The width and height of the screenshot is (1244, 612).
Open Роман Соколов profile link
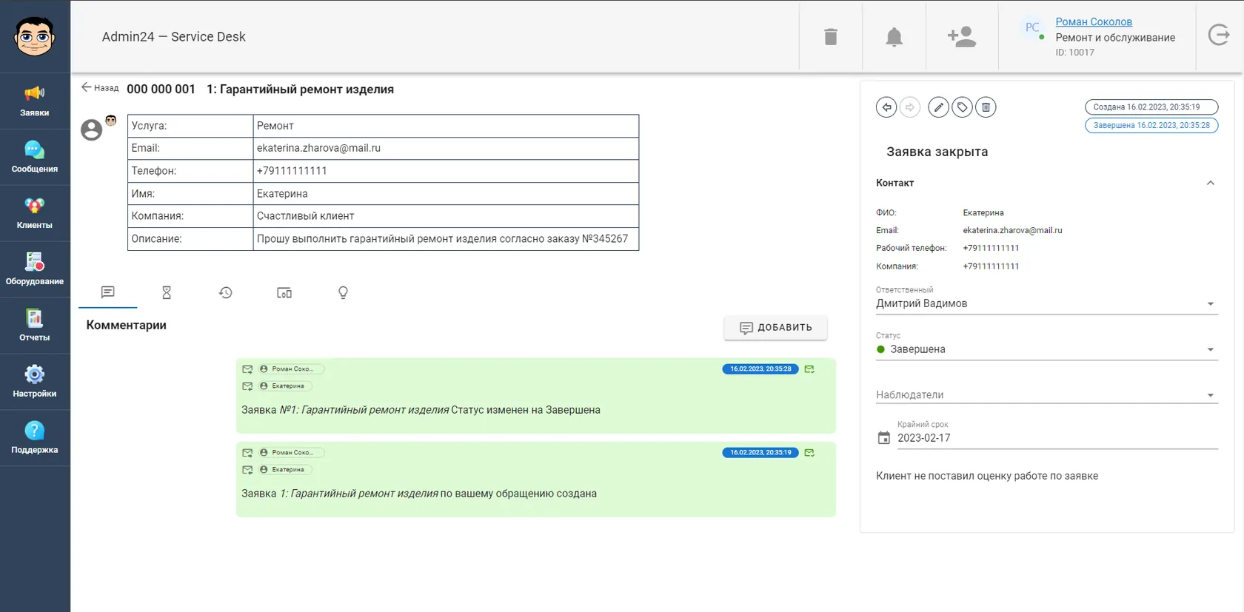tap(1094, 21)
